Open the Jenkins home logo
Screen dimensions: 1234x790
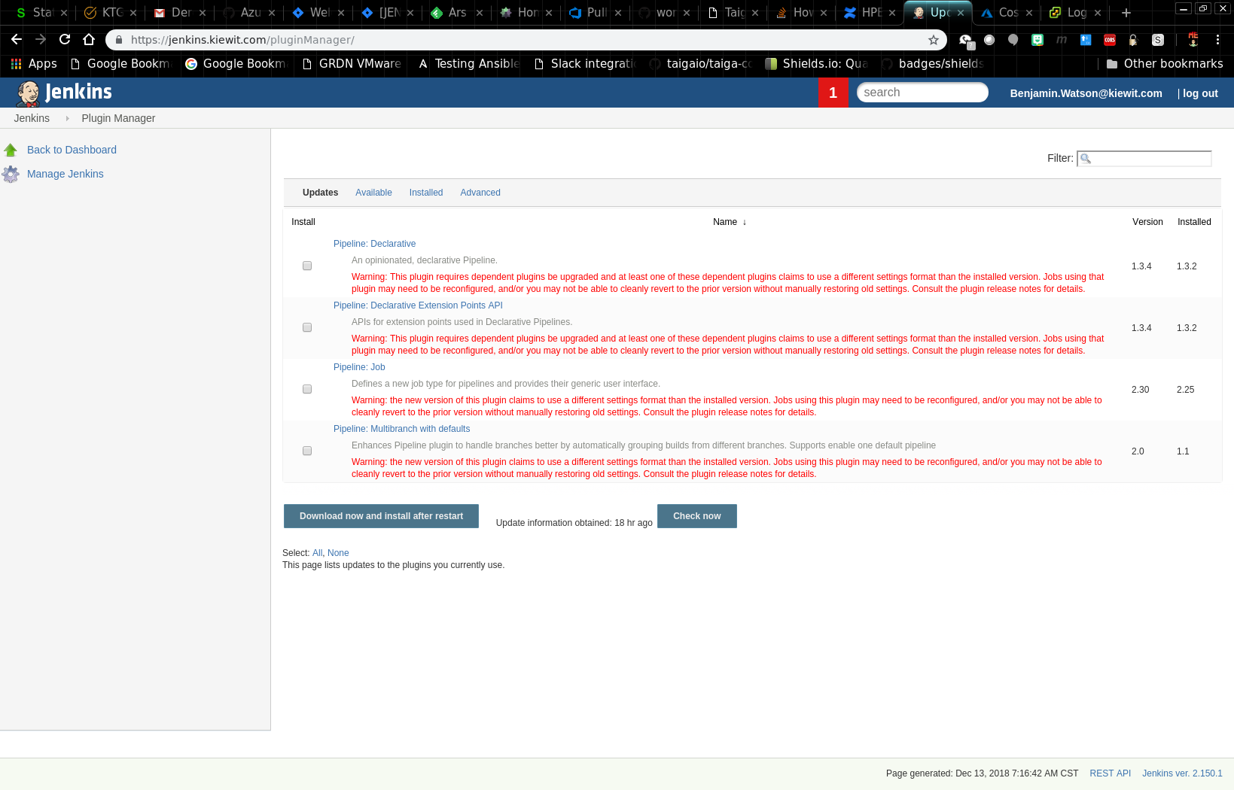pyautogui.click(x=68, y=93)
